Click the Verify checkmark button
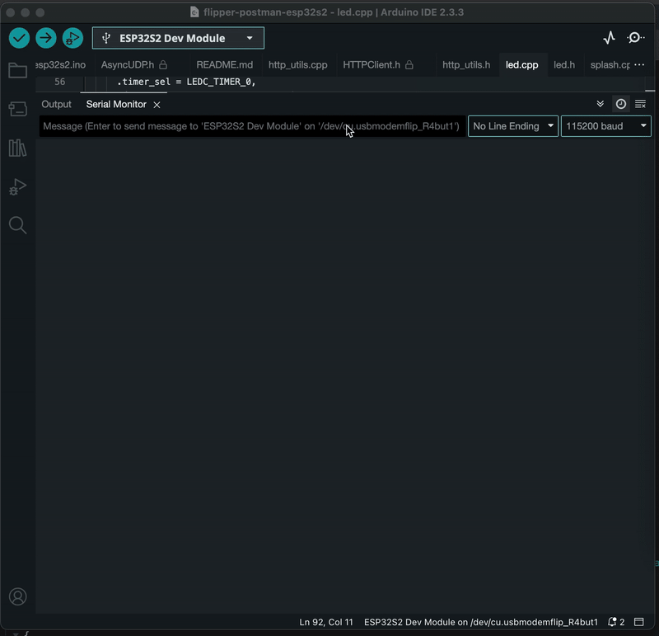 (x=19, y=38)
